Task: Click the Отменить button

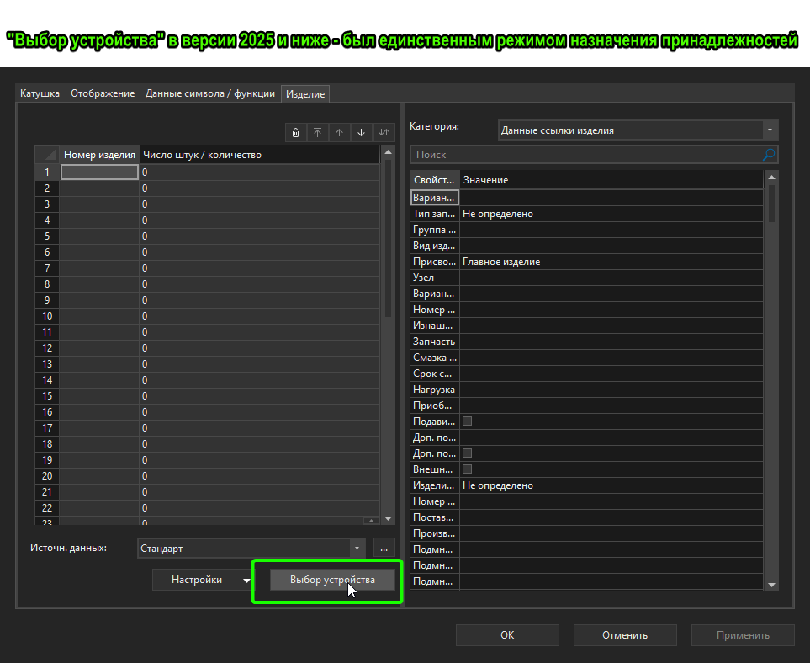Action: (625, 635)
